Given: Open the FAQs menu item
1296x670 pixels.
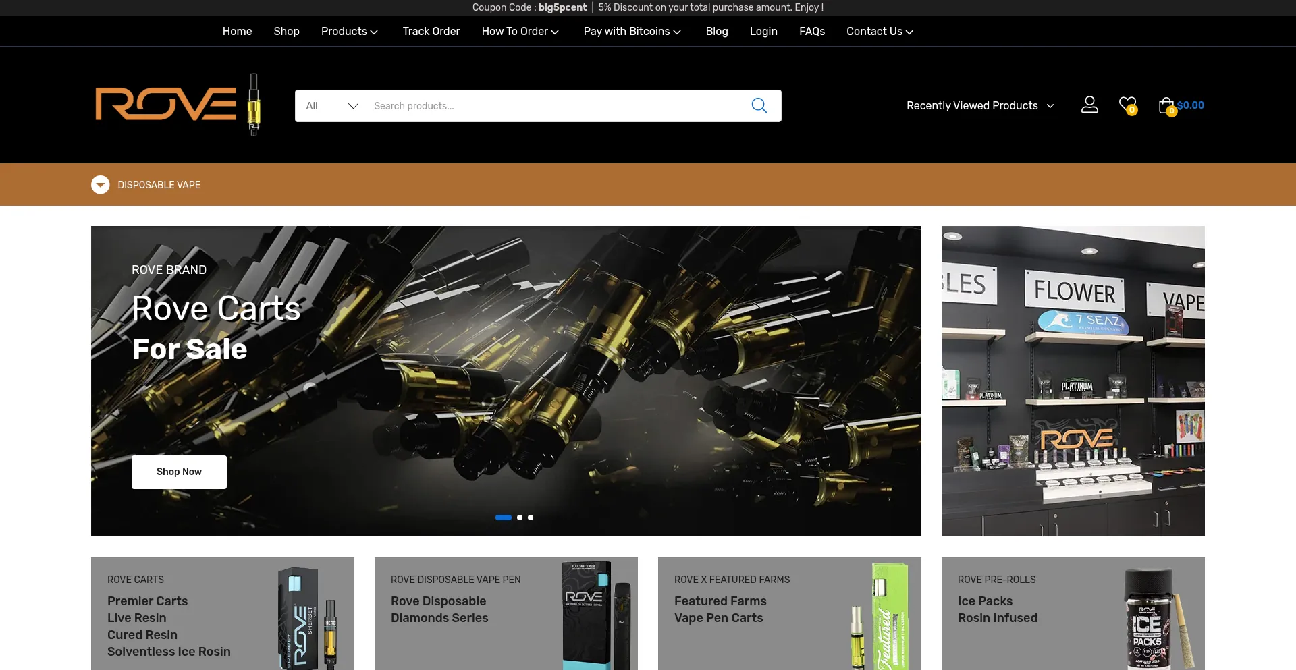Looking at the screenshot, I should tap(811, 32).
